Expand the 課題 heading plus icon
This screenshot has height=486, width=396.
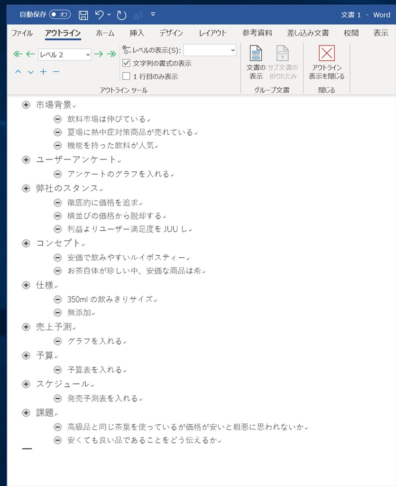26,412
